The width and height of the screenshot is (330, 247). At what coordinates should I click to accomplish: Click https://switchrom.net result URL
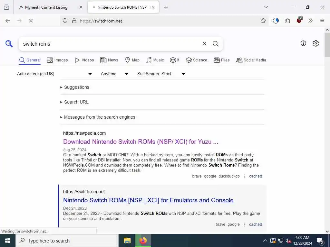coord(84,192)
